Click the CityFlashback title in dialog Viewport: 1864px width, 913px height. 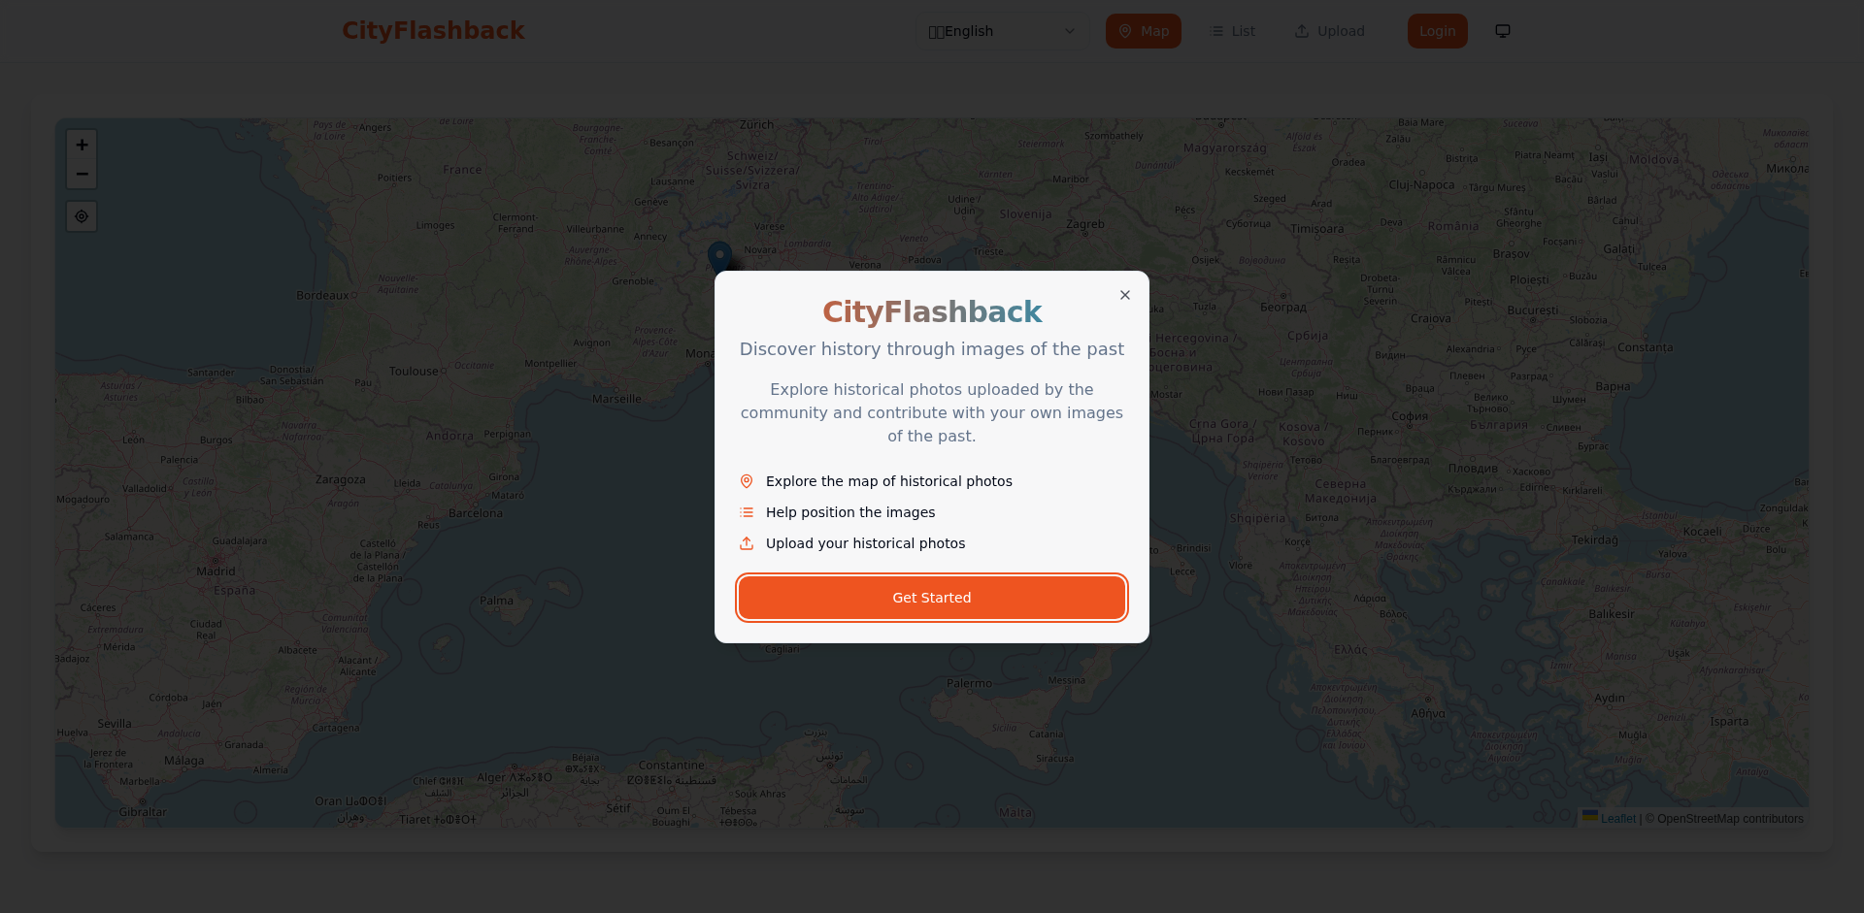[932, 311]
